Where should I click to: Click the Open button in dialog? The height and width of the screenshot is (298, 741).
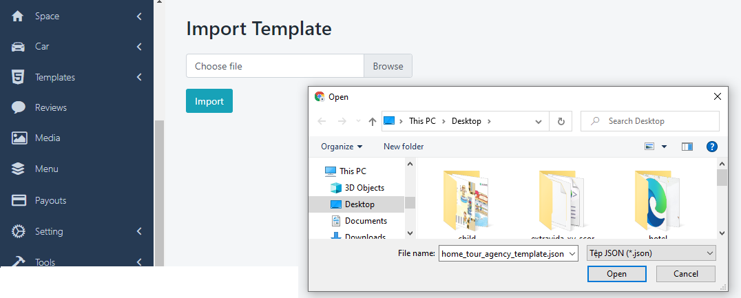coord(616,274)
